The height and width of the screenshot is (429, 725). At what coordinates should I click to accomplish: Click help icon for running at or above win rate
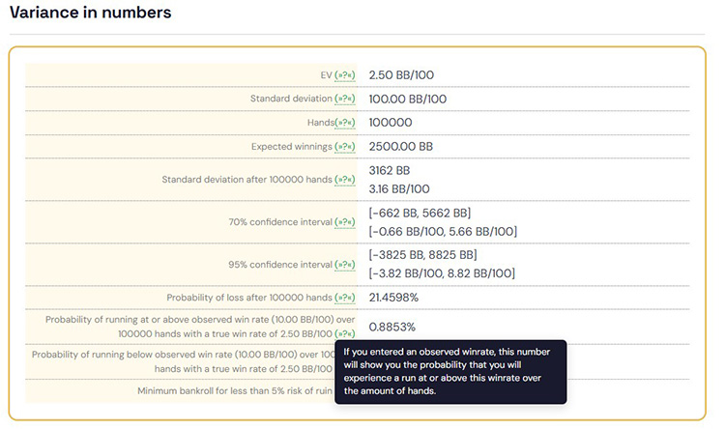pos(344,333)
